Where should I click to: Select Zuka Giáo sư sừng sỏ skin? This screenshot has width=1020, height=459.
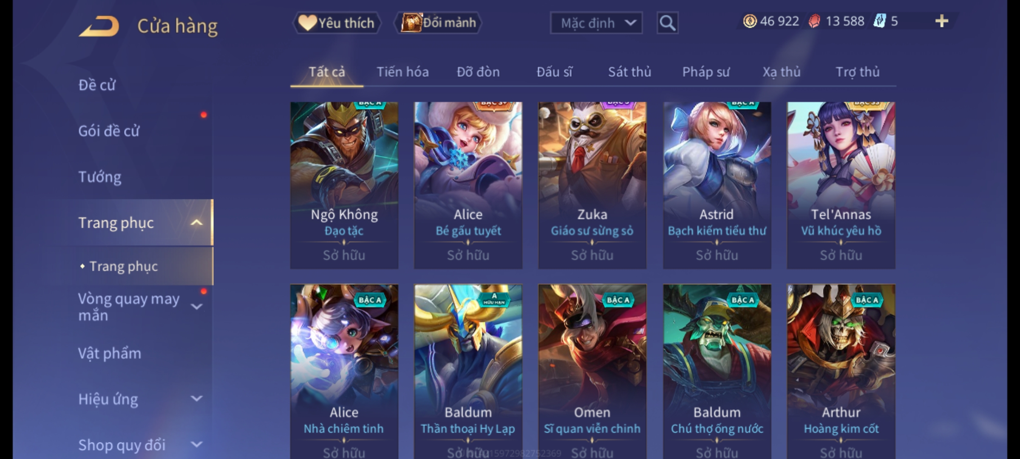coord(592,185)
